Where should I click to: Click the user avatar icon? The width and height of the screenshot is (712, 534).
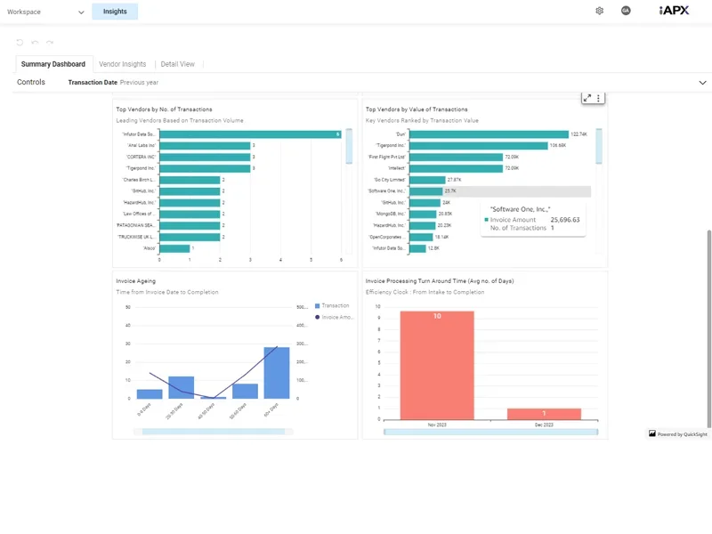pos(626,11)
